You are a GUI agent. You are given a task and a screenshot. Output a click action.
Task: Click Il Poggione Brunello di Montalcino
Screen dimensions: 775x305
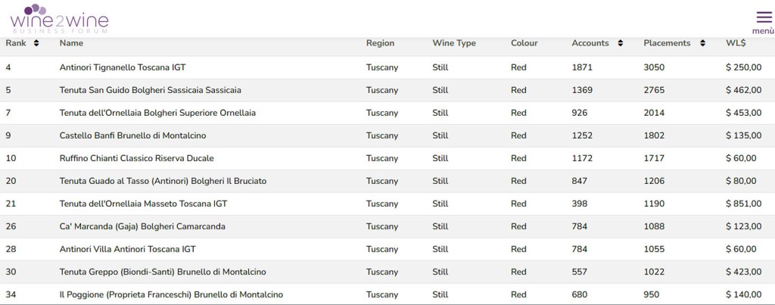point(171,294)
